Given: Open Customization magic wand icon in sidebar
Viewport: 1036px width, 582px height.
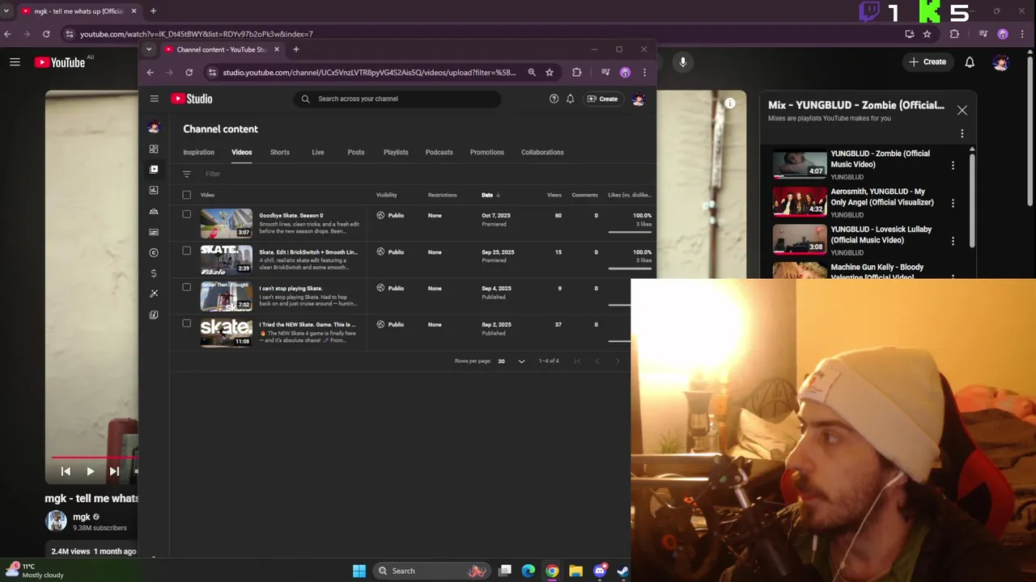Looking at the screenshot, I should pos(154,293).
